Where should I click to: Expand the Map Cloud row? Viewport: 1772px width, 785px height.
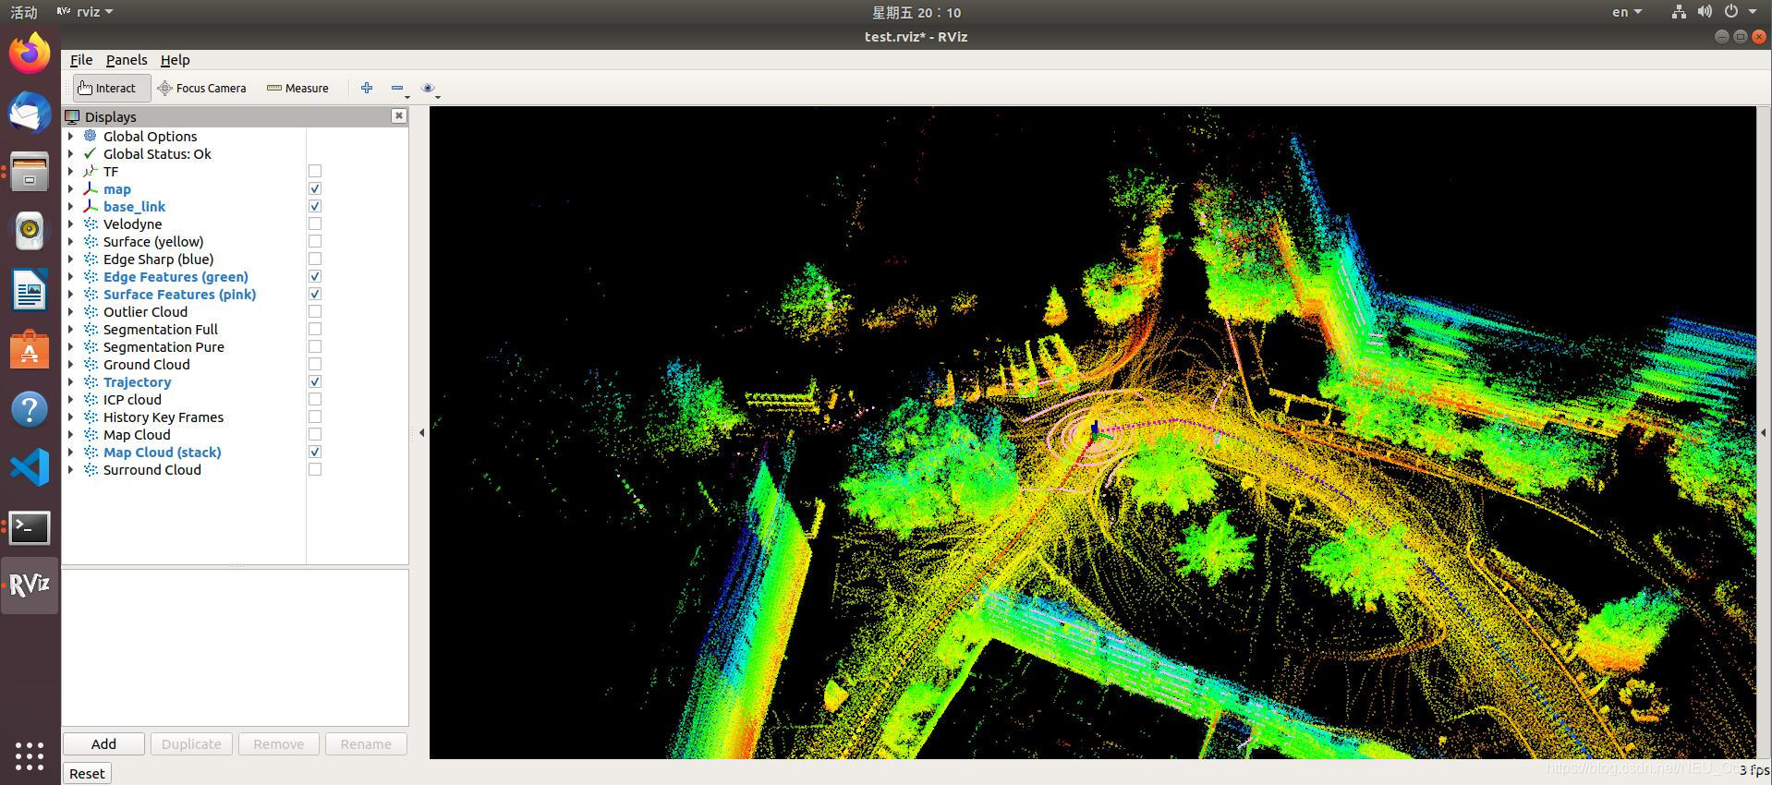coord(70,434)
